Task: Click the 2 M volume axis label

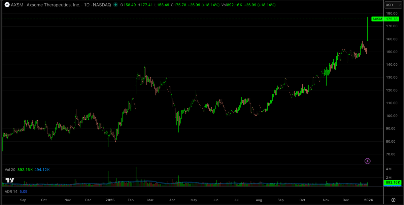Action: coord(389,178)
